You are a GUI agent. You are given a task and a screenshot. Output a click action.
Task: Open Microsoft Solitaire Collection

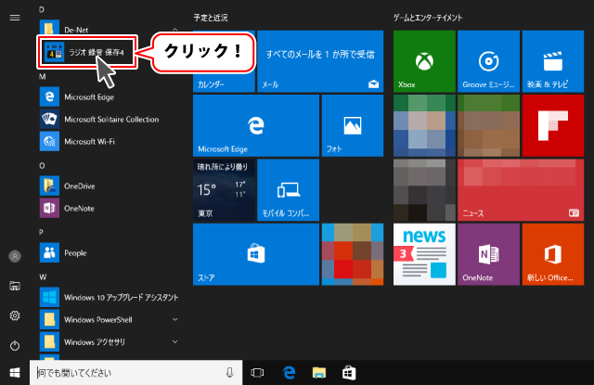[110, 120]
